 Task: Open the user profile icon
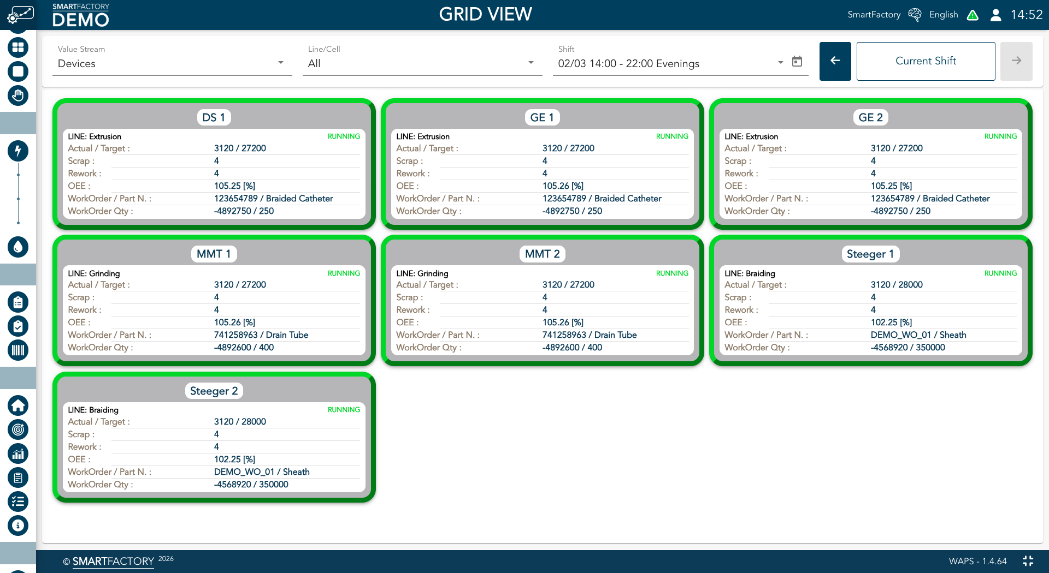coord(995,15)
